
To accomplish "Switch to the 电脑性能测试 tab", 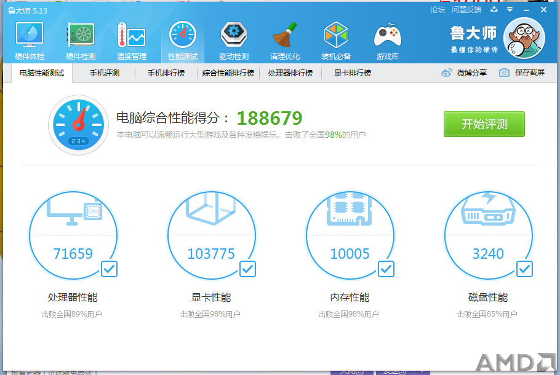I will 42,73.
